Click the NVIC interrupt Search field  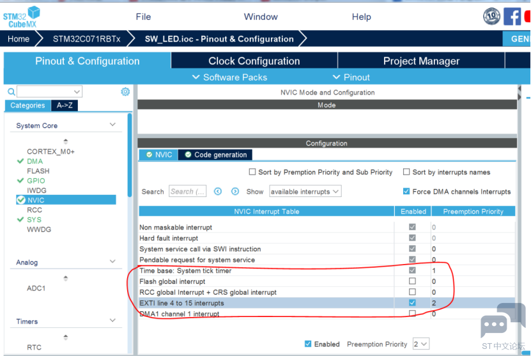187,191
